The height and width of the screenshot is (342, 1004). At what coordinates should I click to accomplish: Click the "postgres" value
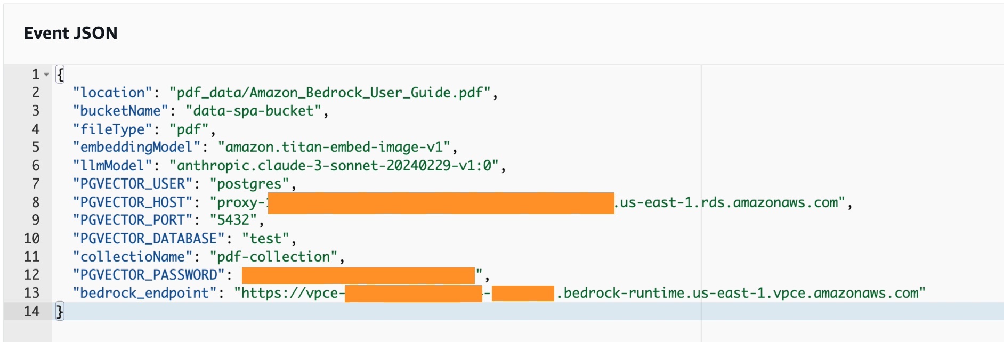point(249,184)
